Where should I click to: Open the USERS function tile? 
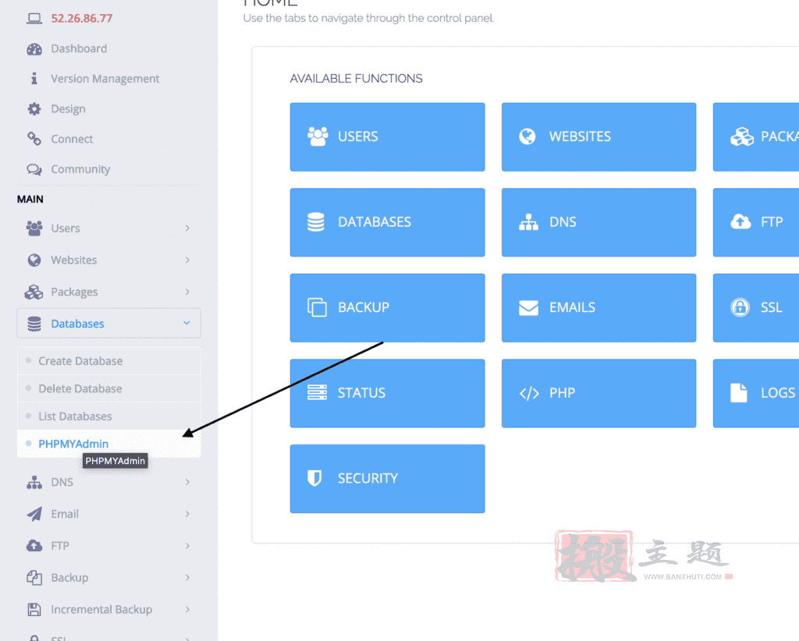click(x=387, y=137)
